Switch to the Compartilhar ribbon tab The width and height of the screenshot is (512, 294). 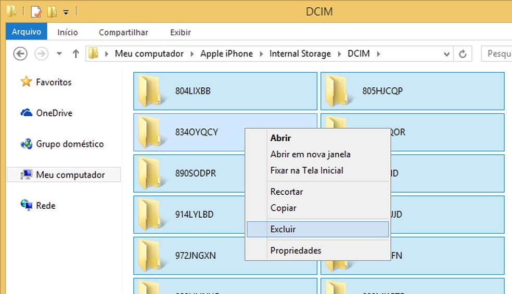tap(123, 32)
